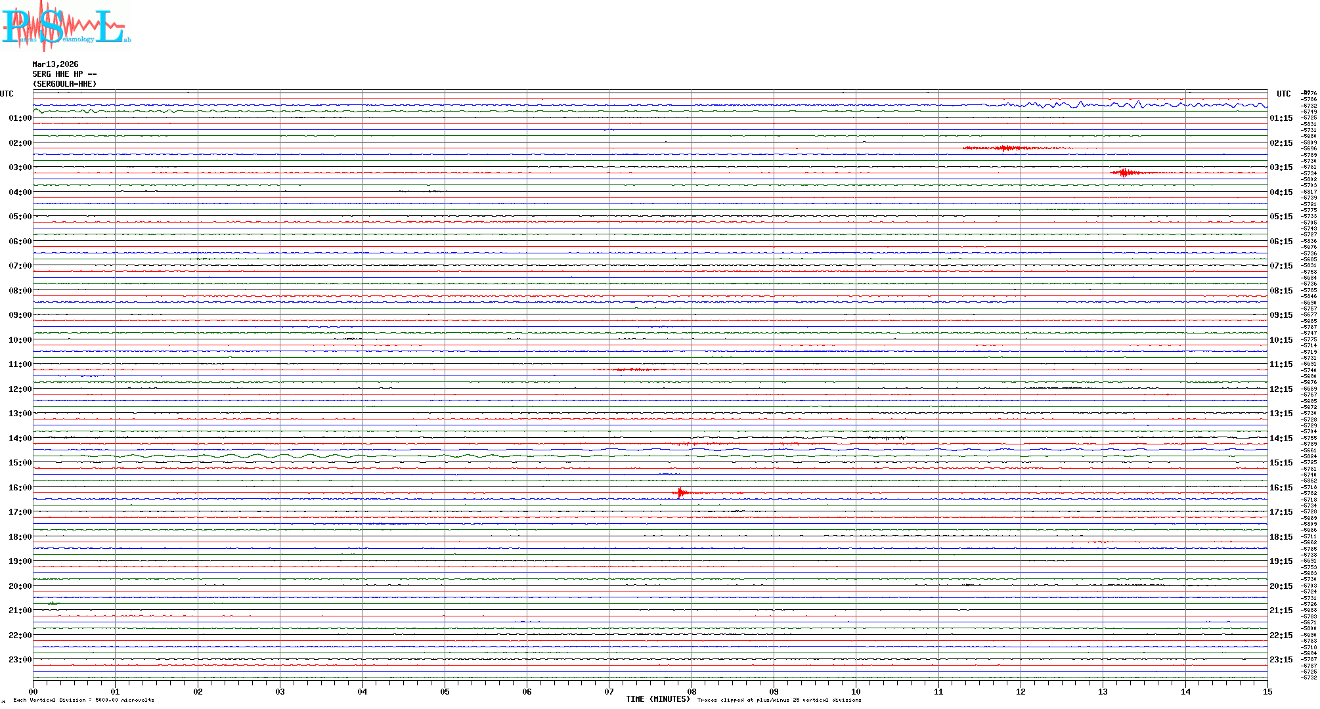Click minute 15 at the axis end
The height and width of the screenshot is (709, 1320).
[1267, 691]
